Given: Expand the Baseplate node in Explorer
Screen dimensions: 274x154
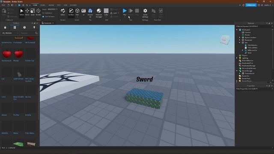Looking at the screenshot, I should point(240,40).
